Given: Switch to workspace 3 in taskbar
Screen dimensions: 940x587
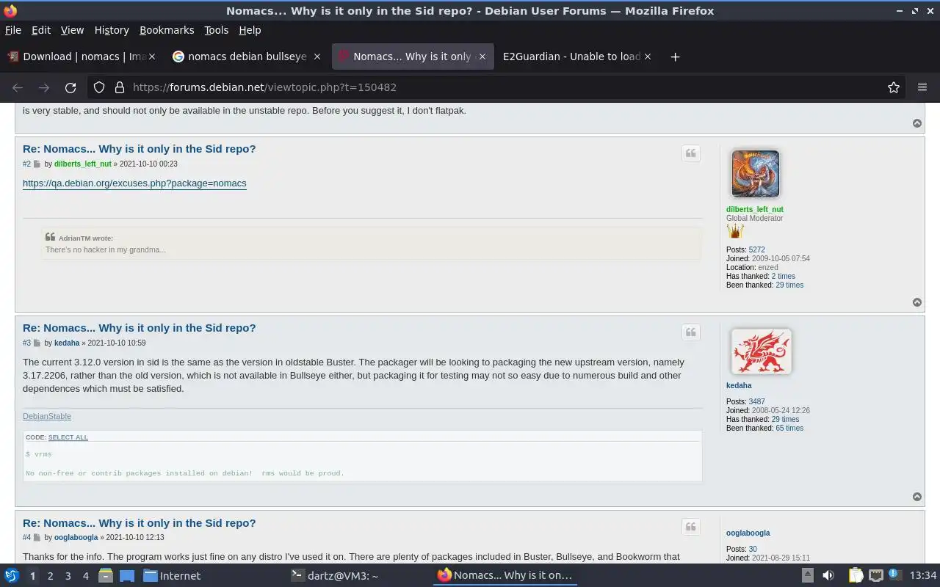Looking at the screenshot, I should point(68,576).
